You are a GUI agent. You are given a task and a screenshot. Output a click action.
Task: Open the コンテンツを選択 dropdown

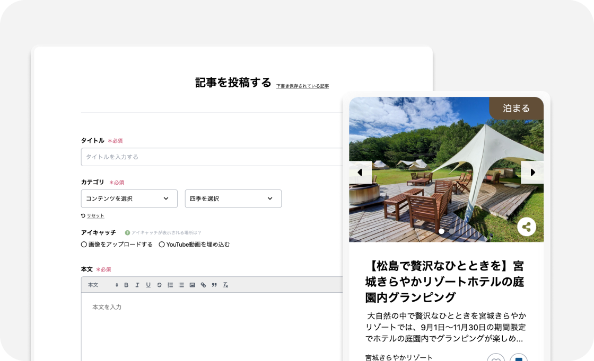[x=129, y=198]
